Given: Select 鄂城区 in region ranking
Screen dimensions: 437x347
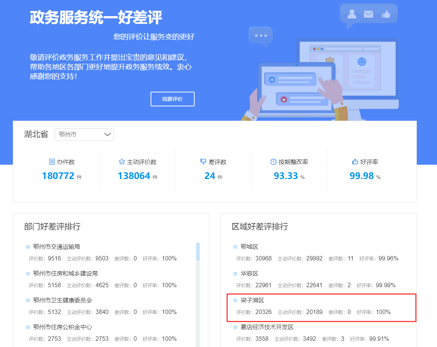Looking at the screenshot, I should (x=249, y=247).
